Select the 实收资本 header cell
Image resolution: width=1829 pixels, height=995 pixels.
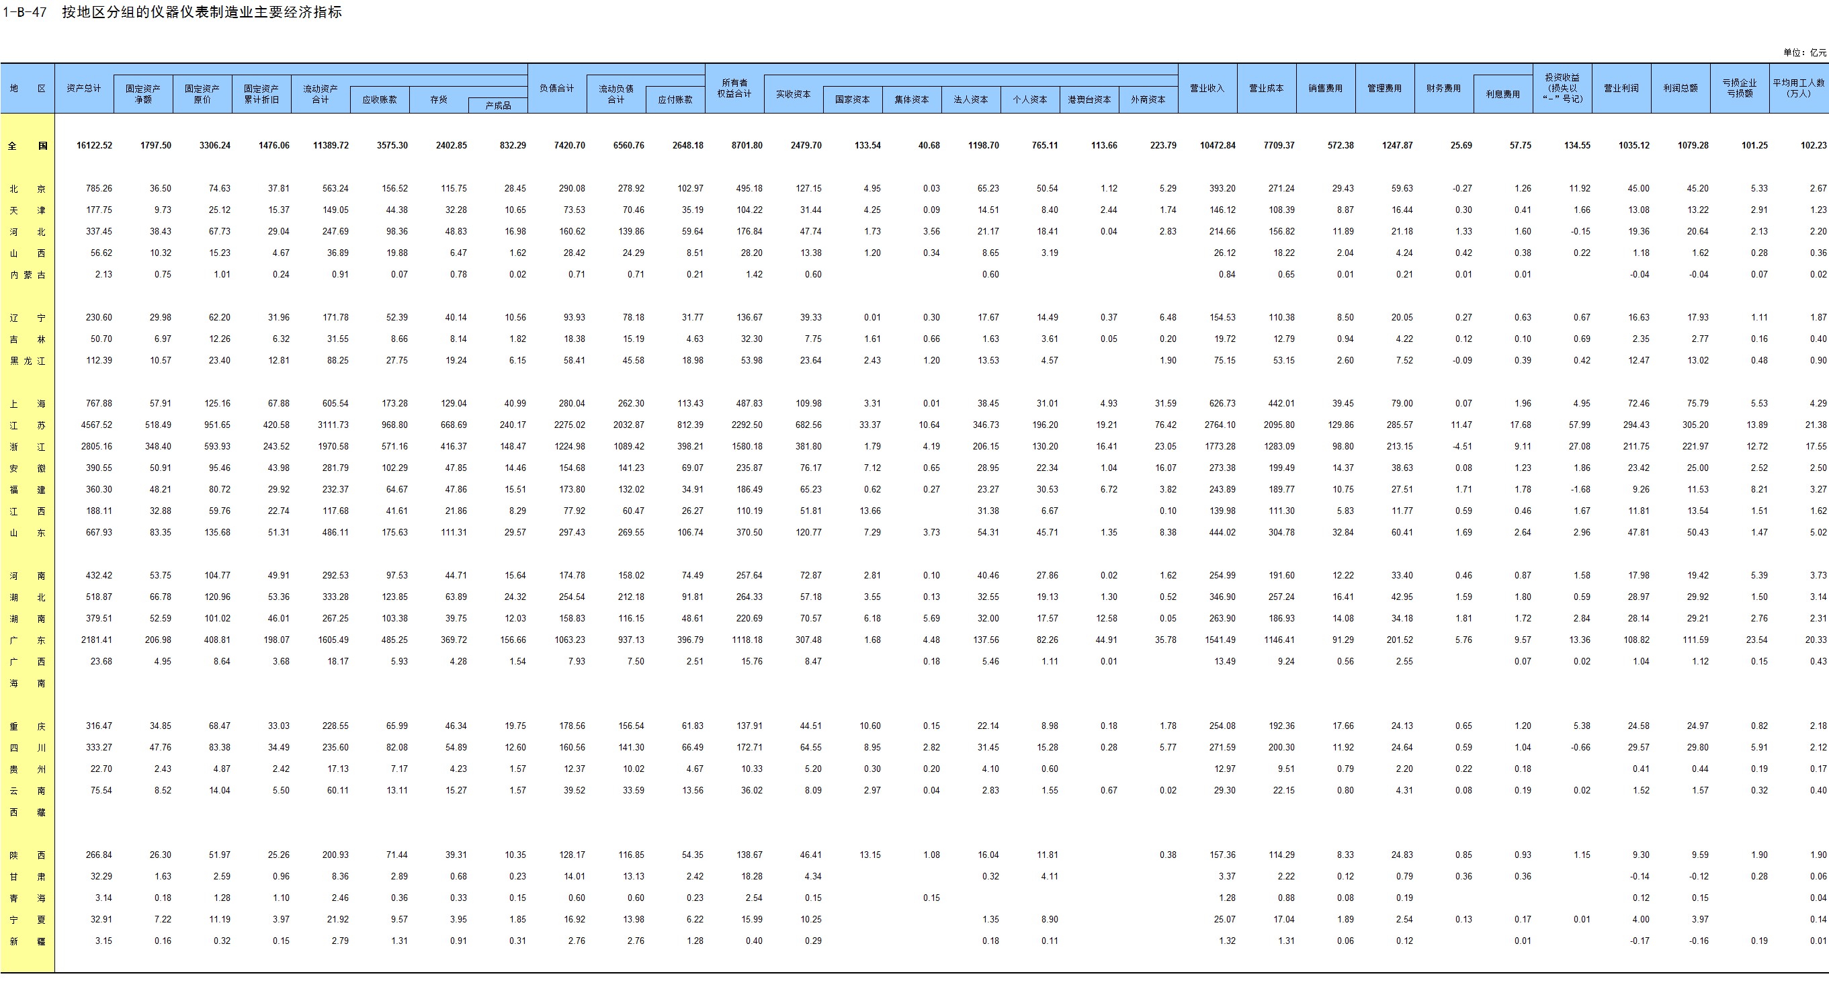tap(793, 94)
